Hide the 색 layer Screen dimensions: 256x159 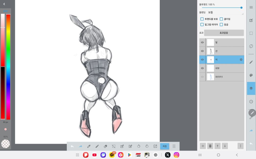[x=202, y=60]
